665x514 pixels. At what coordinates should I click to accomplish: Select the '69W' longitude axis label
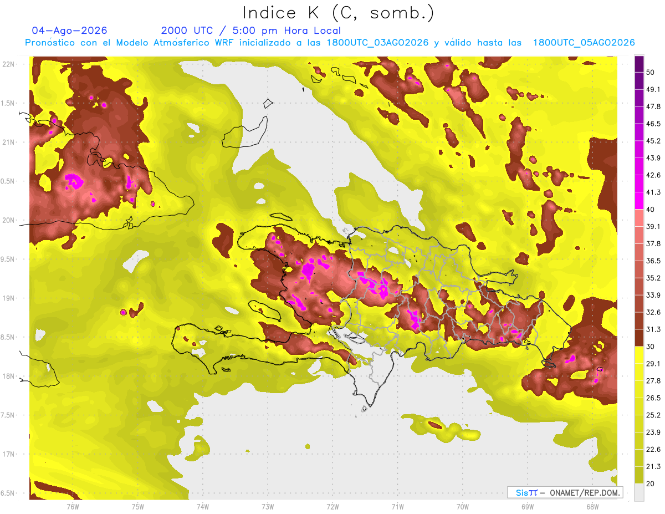[527, 507]
